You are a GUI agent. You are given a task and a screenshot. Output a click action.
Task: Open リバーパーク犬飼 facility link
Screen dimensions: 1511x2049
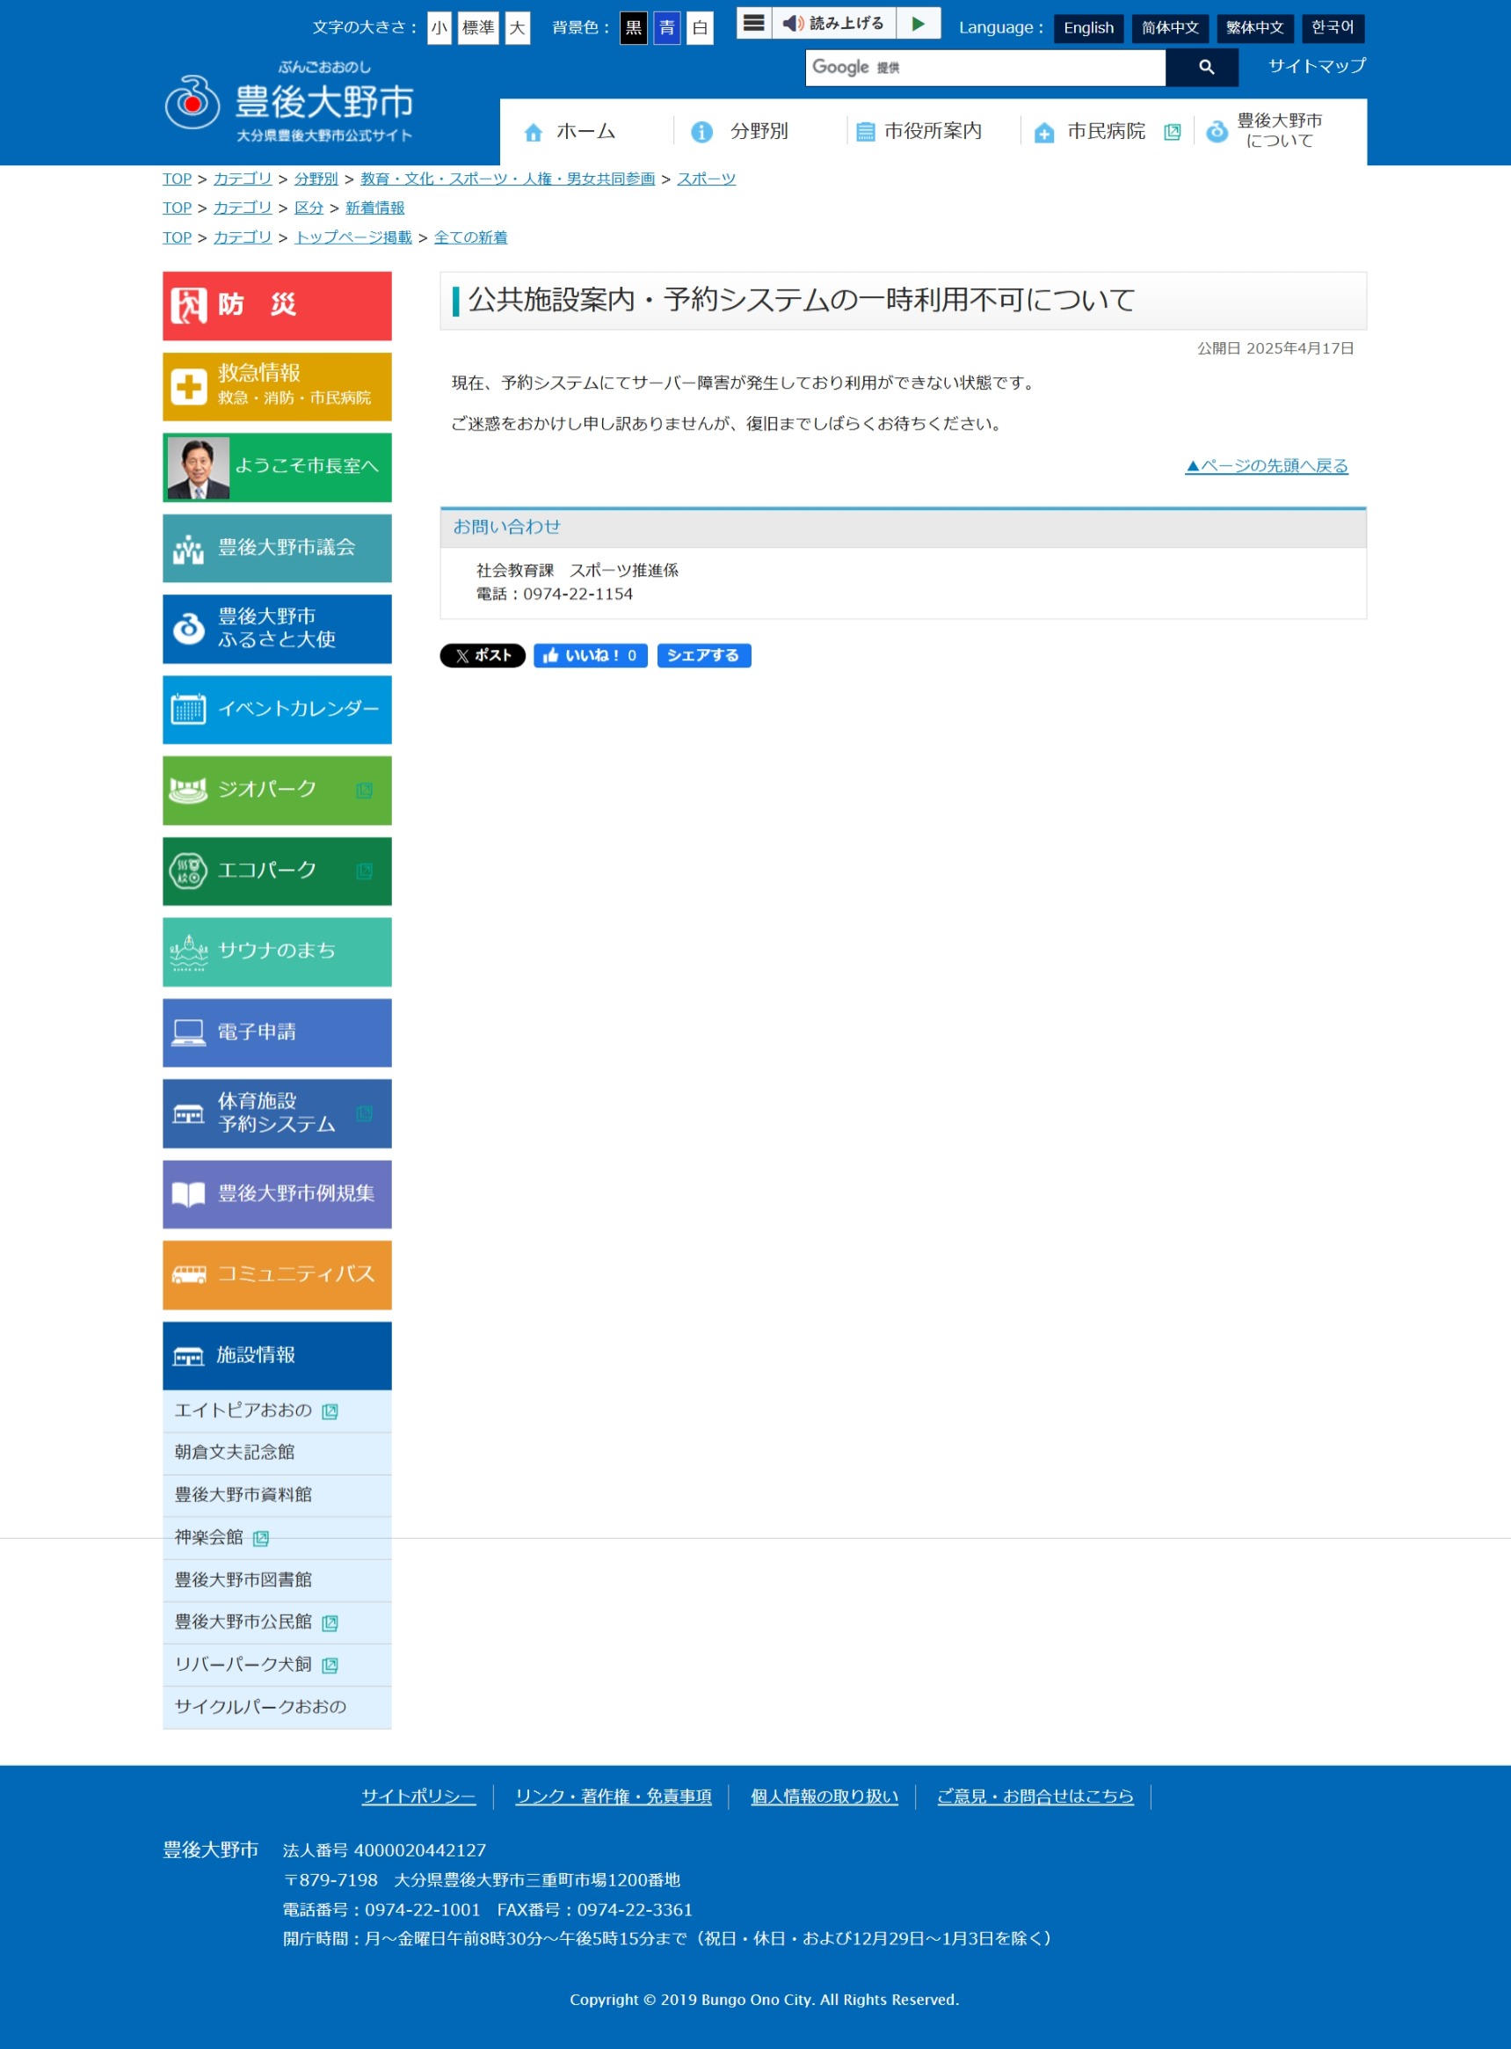point(277,1666)
